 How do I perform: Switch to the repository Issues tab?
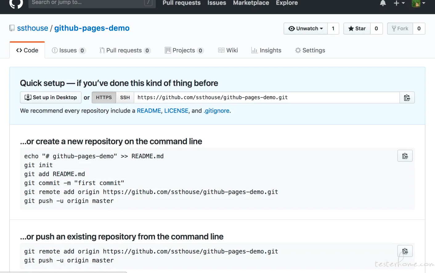[x=69, y=50]
